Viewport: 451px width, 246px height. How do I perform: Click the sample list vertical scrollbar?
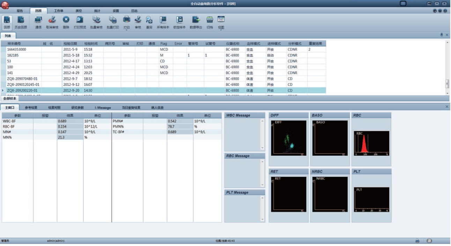[x=448, y=84]
